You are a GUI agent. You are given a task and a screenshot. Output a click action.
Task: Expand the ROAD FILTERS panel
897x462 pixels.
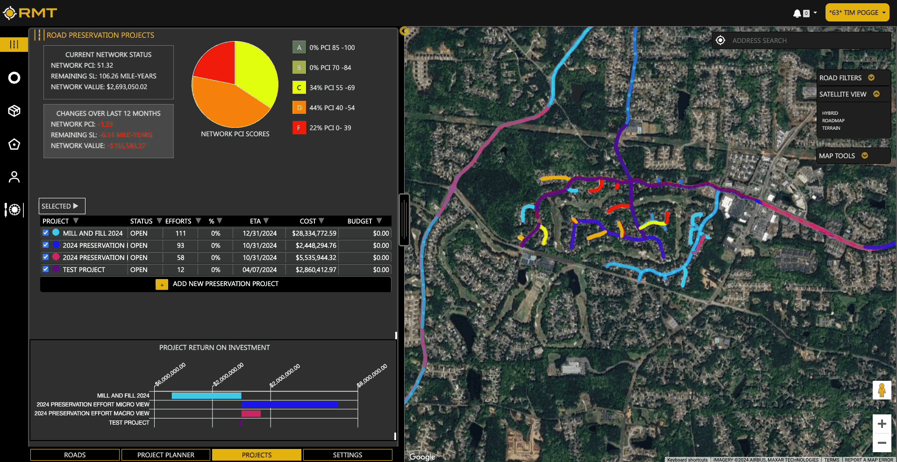pos(871,78)
